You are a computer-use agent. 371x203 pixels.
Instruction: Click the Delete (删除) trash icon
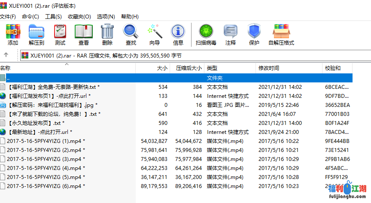click(x=107, y=35)
